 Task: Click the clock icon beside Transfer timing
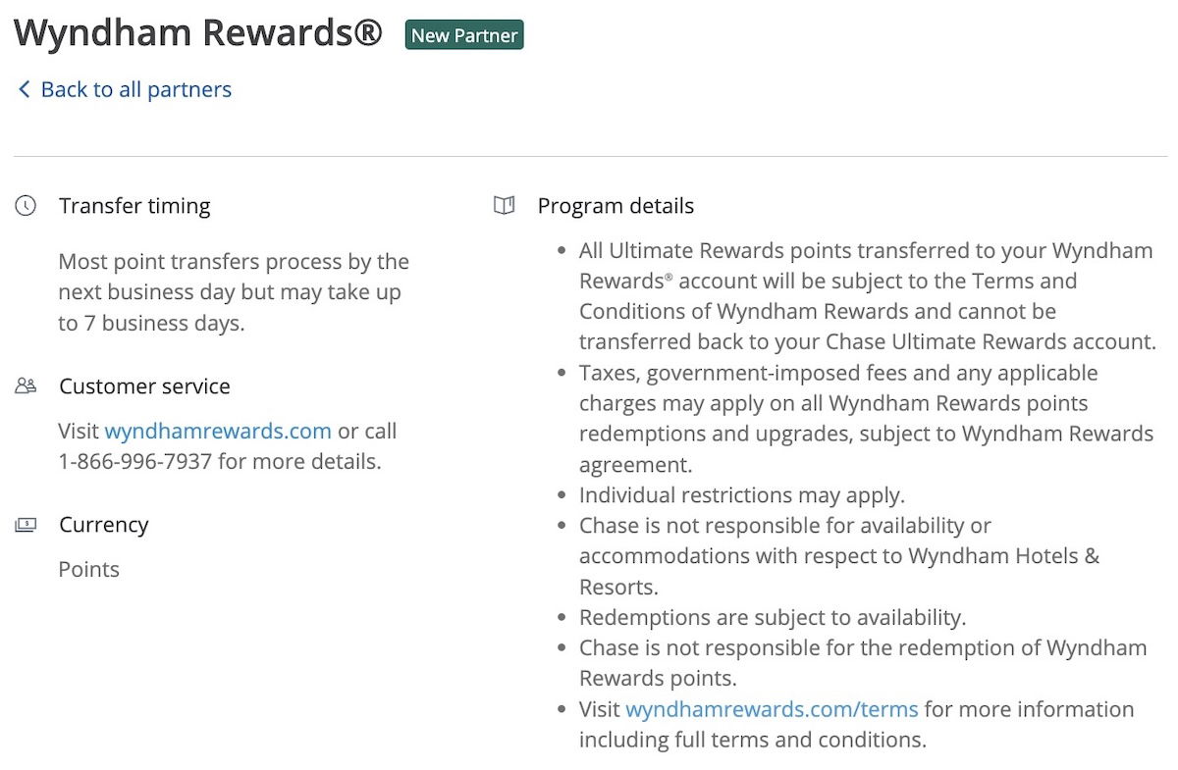26,206
